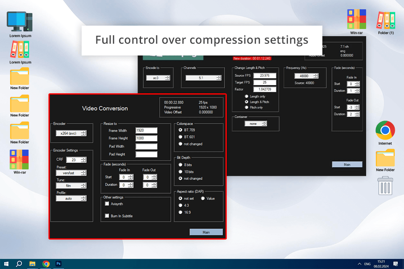404x269 pixels.
Task: Open the Frequency 48000 selector
Action: 306,76
